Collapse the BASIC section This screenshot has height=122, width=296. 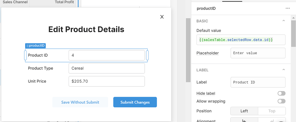tap(283, 21)
